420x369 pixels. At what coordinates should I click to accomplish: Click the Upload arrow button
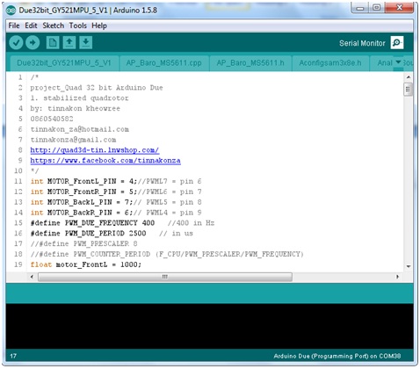click(33, 43)
